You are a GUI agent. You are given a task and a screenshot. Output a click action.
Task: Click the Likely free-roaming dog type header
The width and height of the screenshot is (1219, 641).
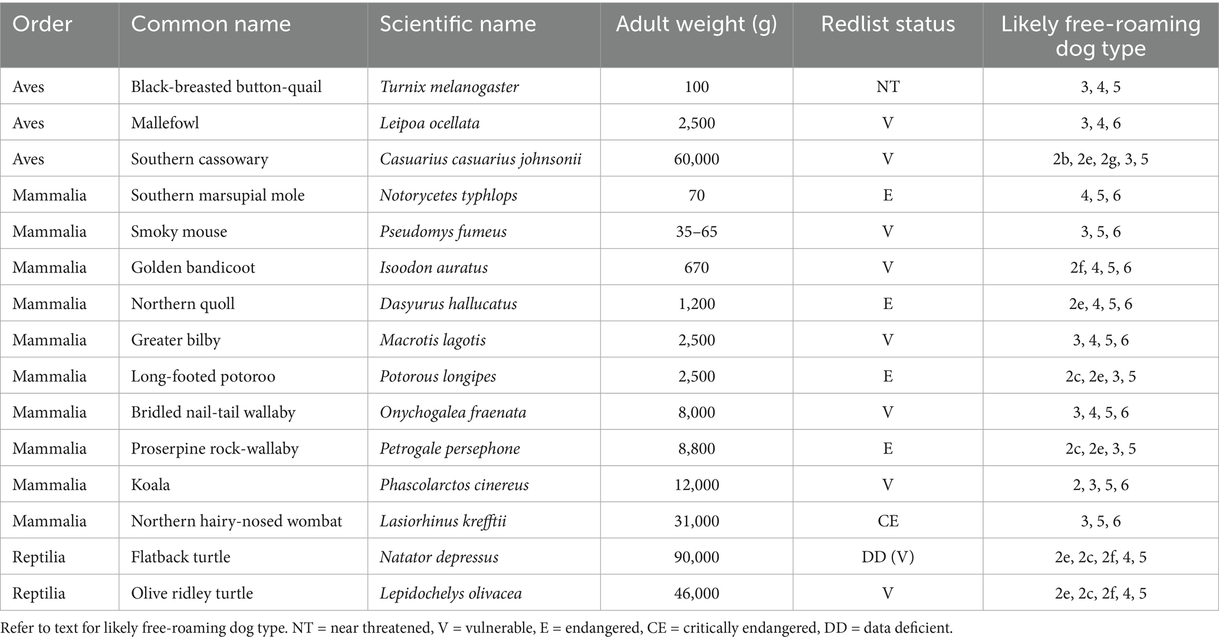(x=1100, y=35)
